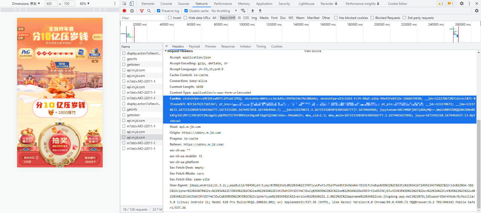
Task: Tap the 邀请码 invite code badge
Action: tap(98, 37)
